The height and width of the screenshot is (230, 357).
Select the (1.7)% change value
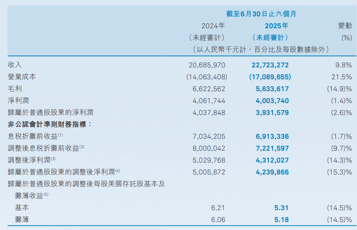342,136
